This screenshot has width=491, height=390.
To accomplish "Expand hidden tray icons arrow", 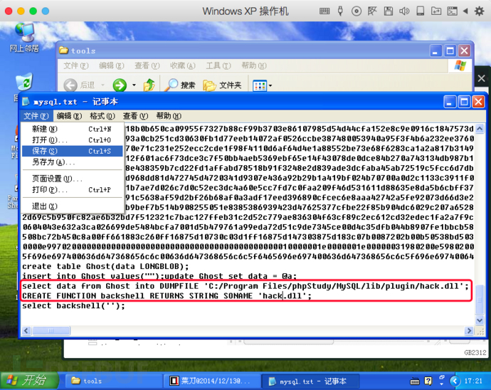I will 455,381.
